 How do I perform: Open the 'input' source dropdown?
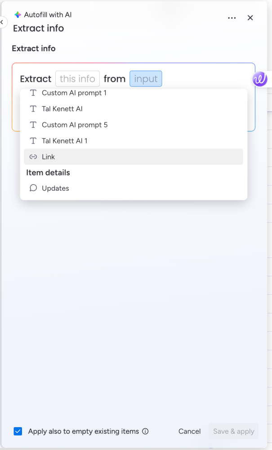click(x=146, y=79)
